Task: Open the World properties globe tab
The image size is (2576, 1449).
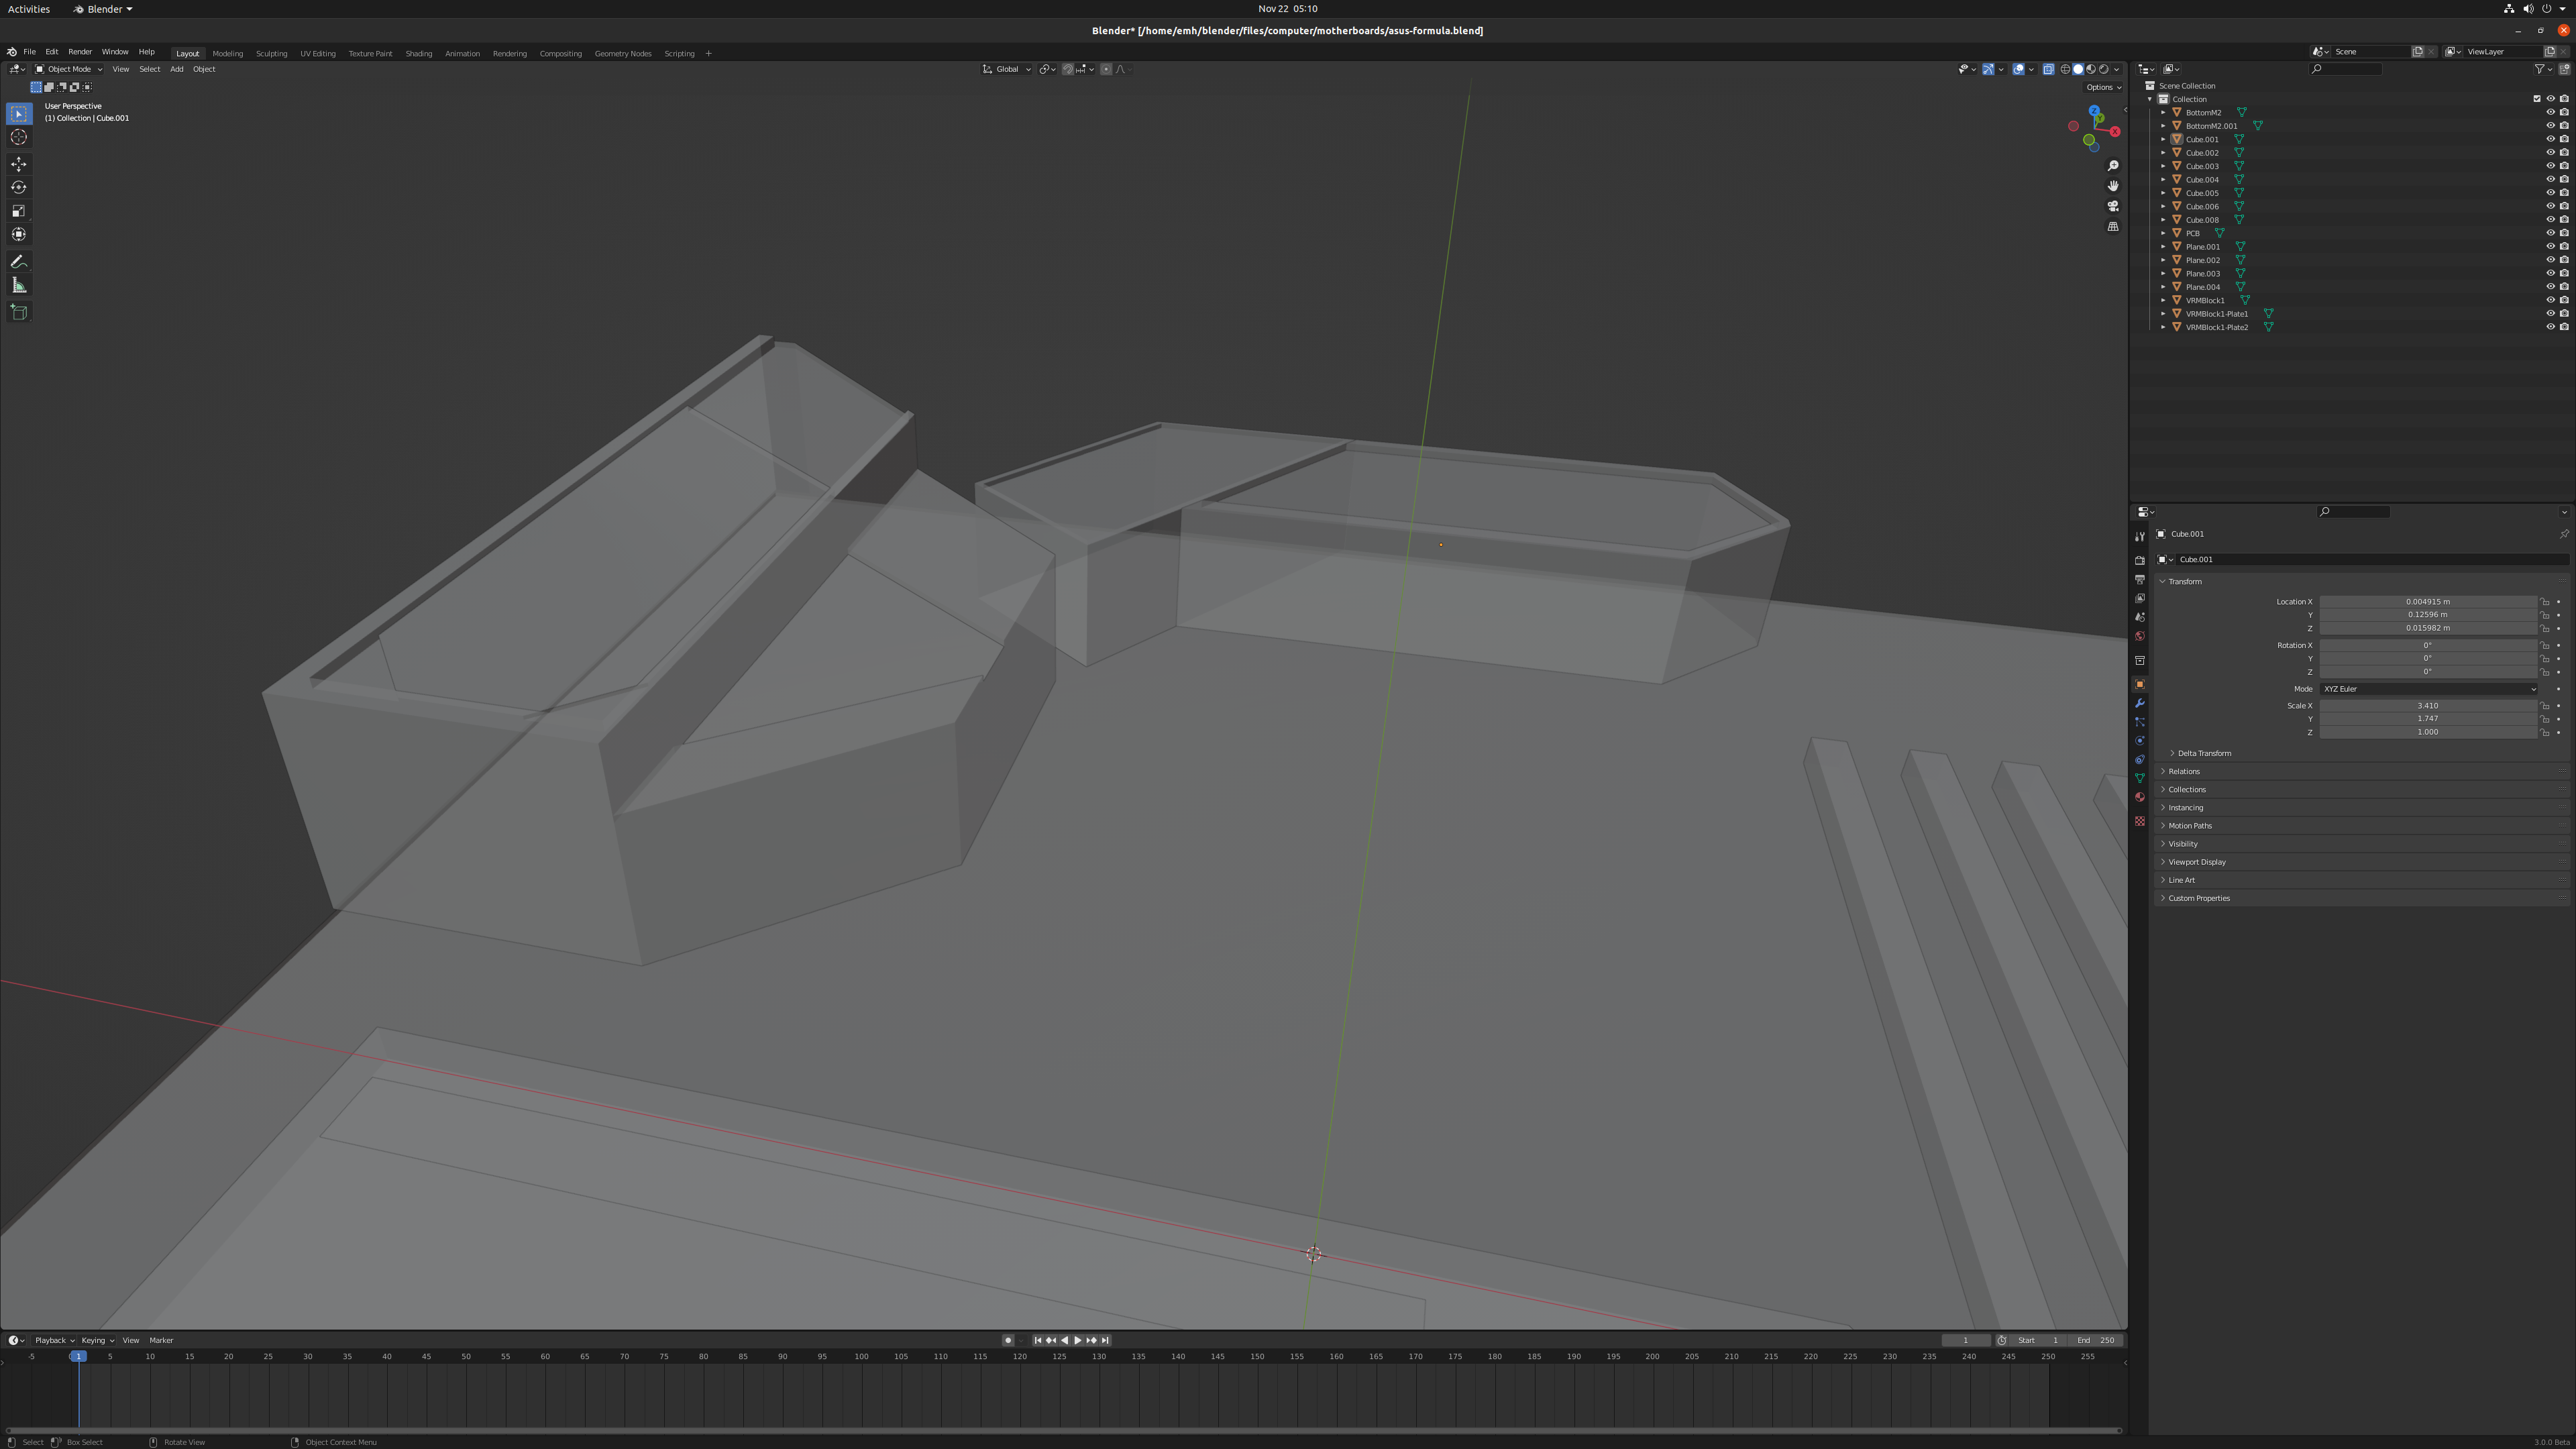Action: click(x=2140, y=636)
